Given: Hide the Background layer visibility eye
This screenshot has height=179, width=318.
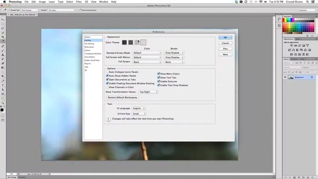Looking at the screenshot, I should [285, 78].
